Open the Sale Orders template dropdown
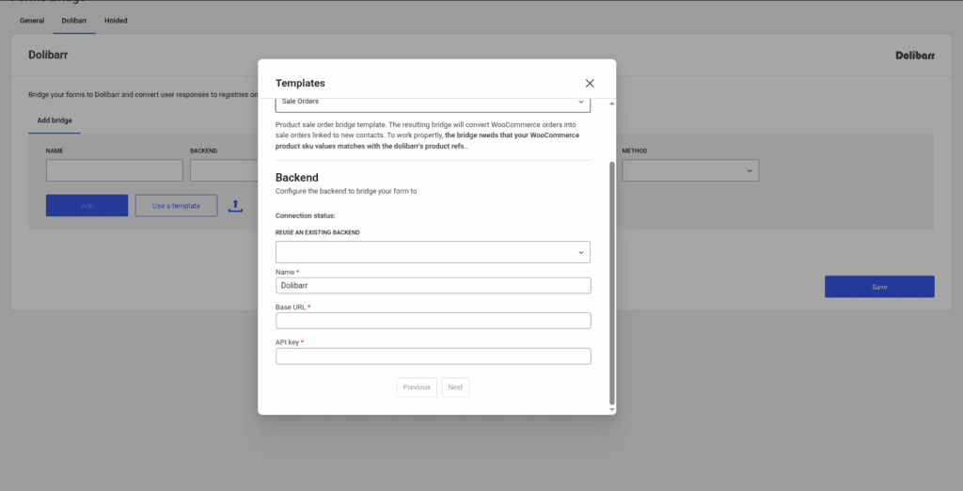 click(x=433, y=104)
